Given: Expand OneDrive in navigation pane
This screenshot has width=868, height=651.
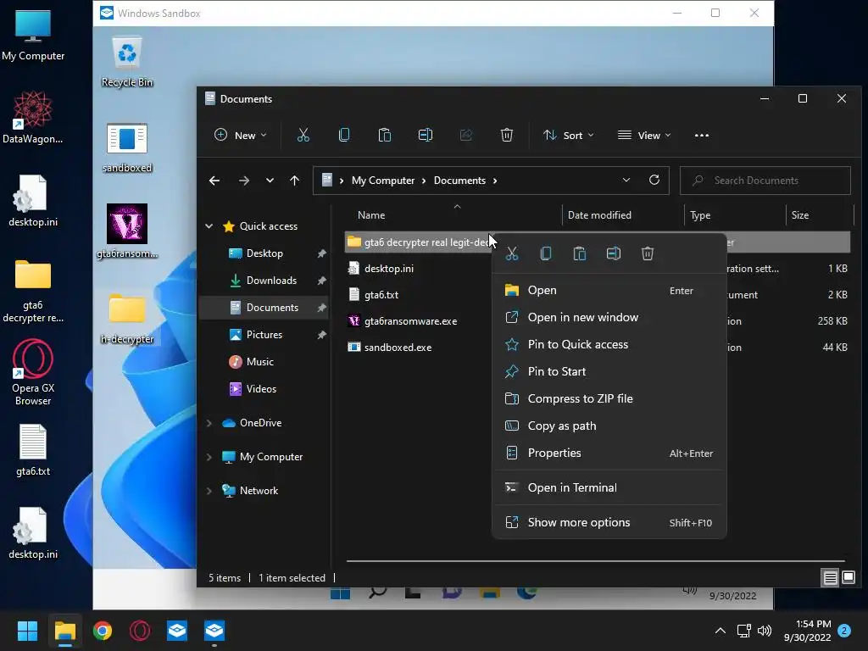Looking at the screenshot, I should (209, 423).
